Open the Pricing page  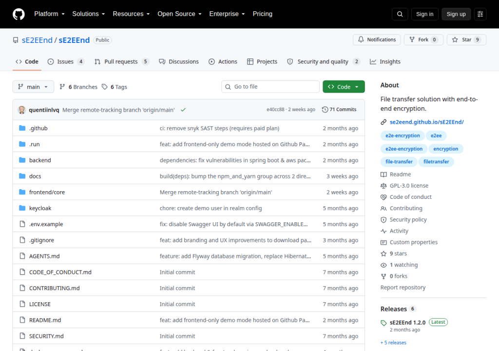pos(263,14)
